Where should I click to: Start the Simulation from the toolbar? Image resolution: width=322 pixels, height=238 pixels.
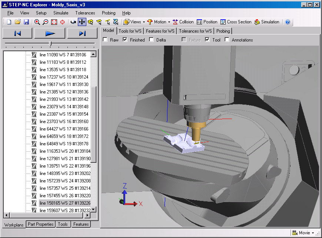click(x=267, y=22)
